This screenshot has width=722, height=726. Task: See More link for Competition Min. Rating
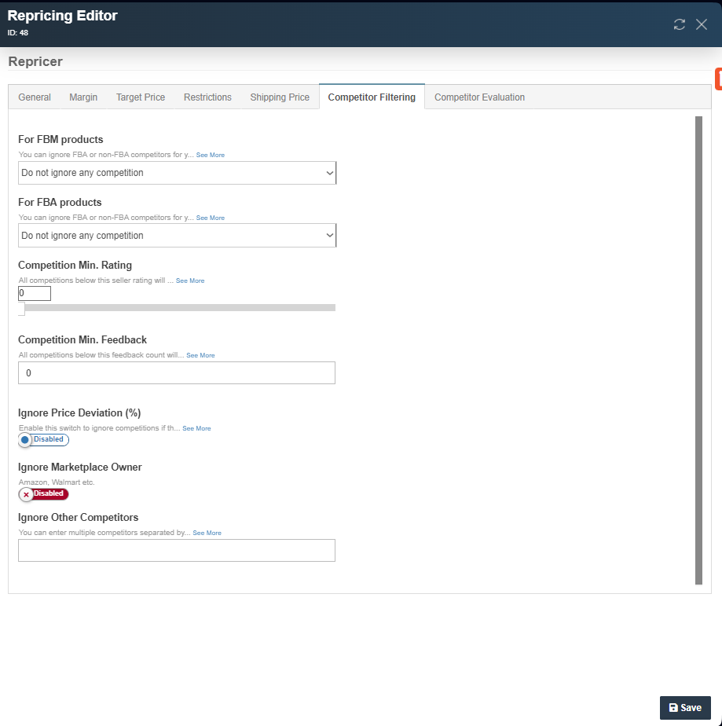(190, 281)
